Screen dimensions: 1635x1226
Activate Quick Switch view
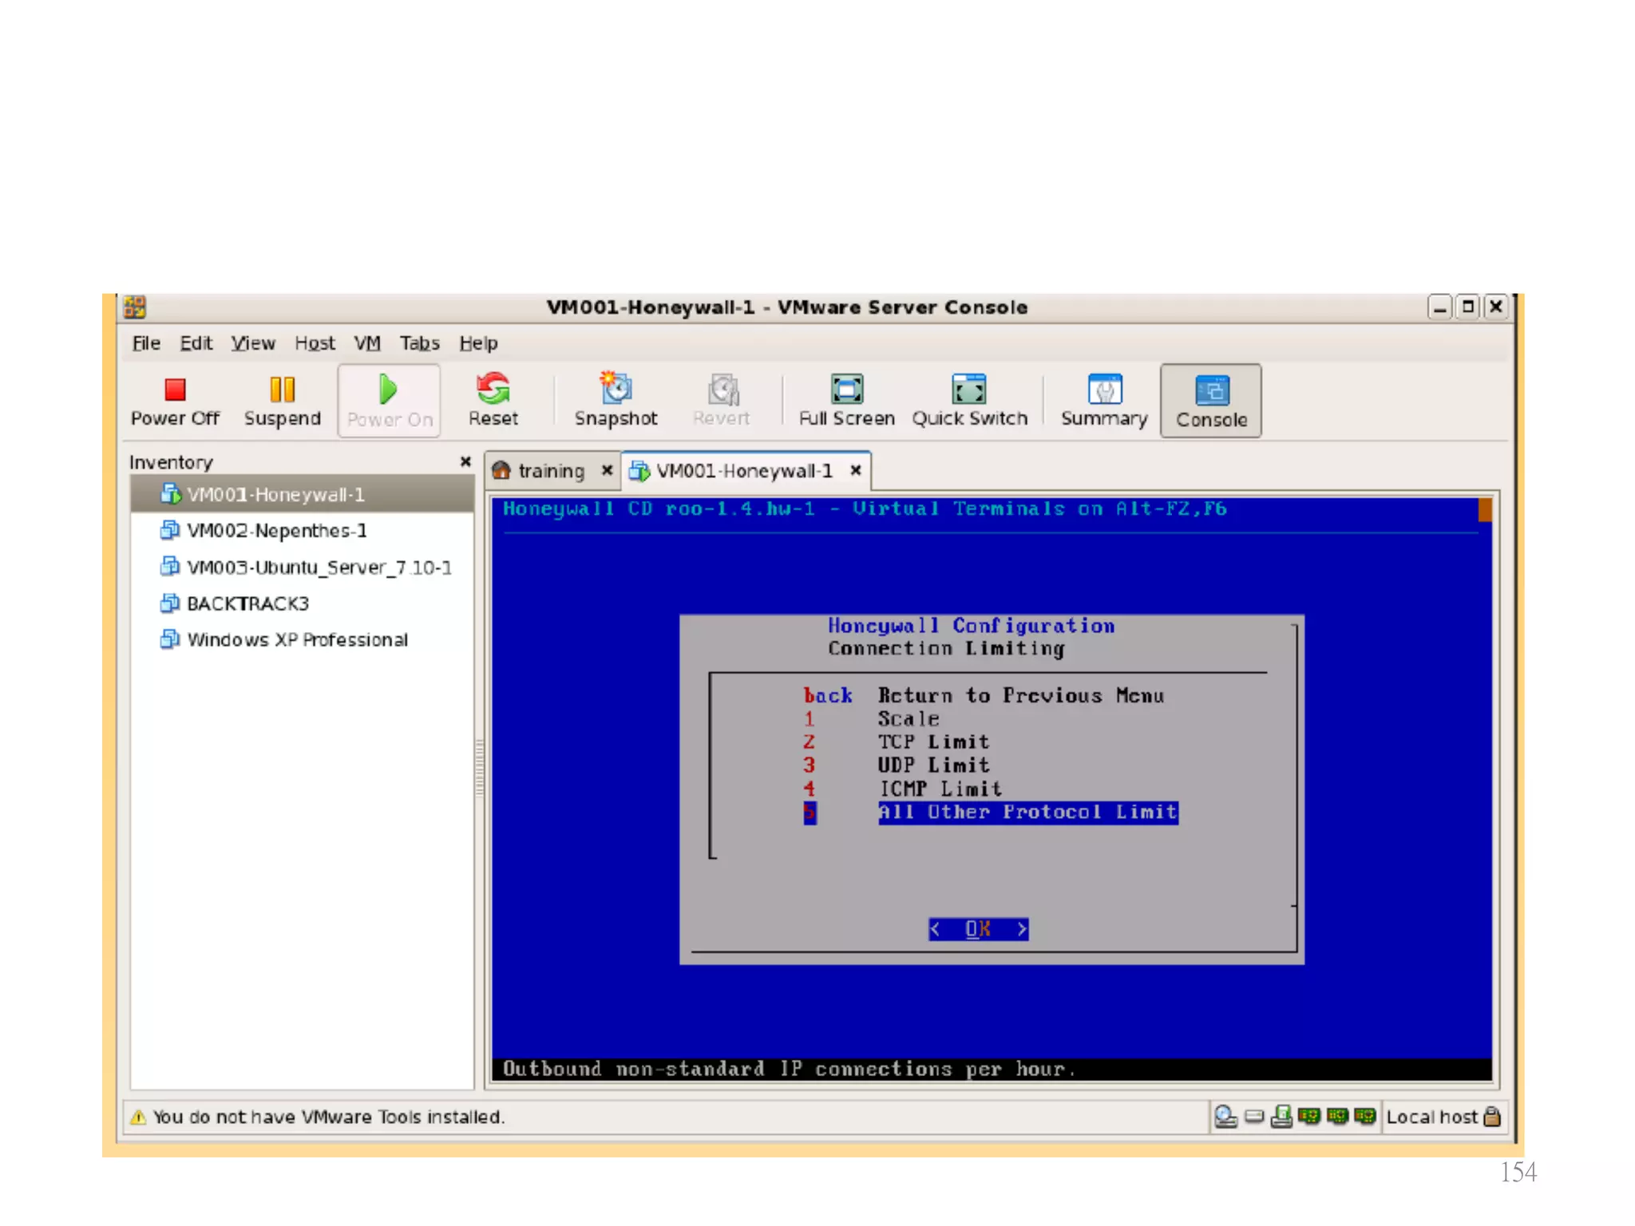969,401
